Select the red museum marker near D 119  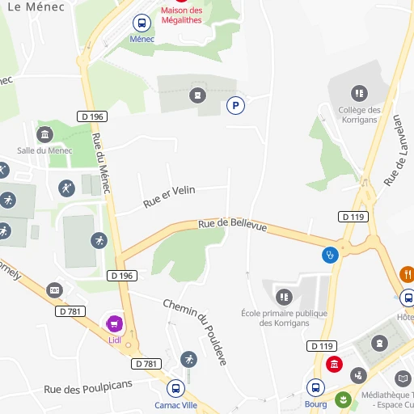click(334, 365)
